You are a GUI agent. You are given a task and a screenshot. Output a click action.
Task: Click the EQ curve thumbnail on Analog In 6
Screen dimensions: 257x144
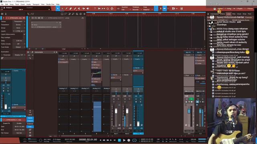click(x=96, y=73)
